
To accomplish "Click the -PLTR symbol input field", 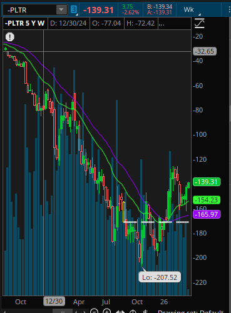I will point(30,10).
